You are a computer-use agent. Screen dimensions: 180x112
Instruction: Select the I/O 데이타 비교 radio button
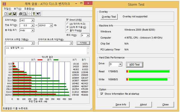[67, 24]
